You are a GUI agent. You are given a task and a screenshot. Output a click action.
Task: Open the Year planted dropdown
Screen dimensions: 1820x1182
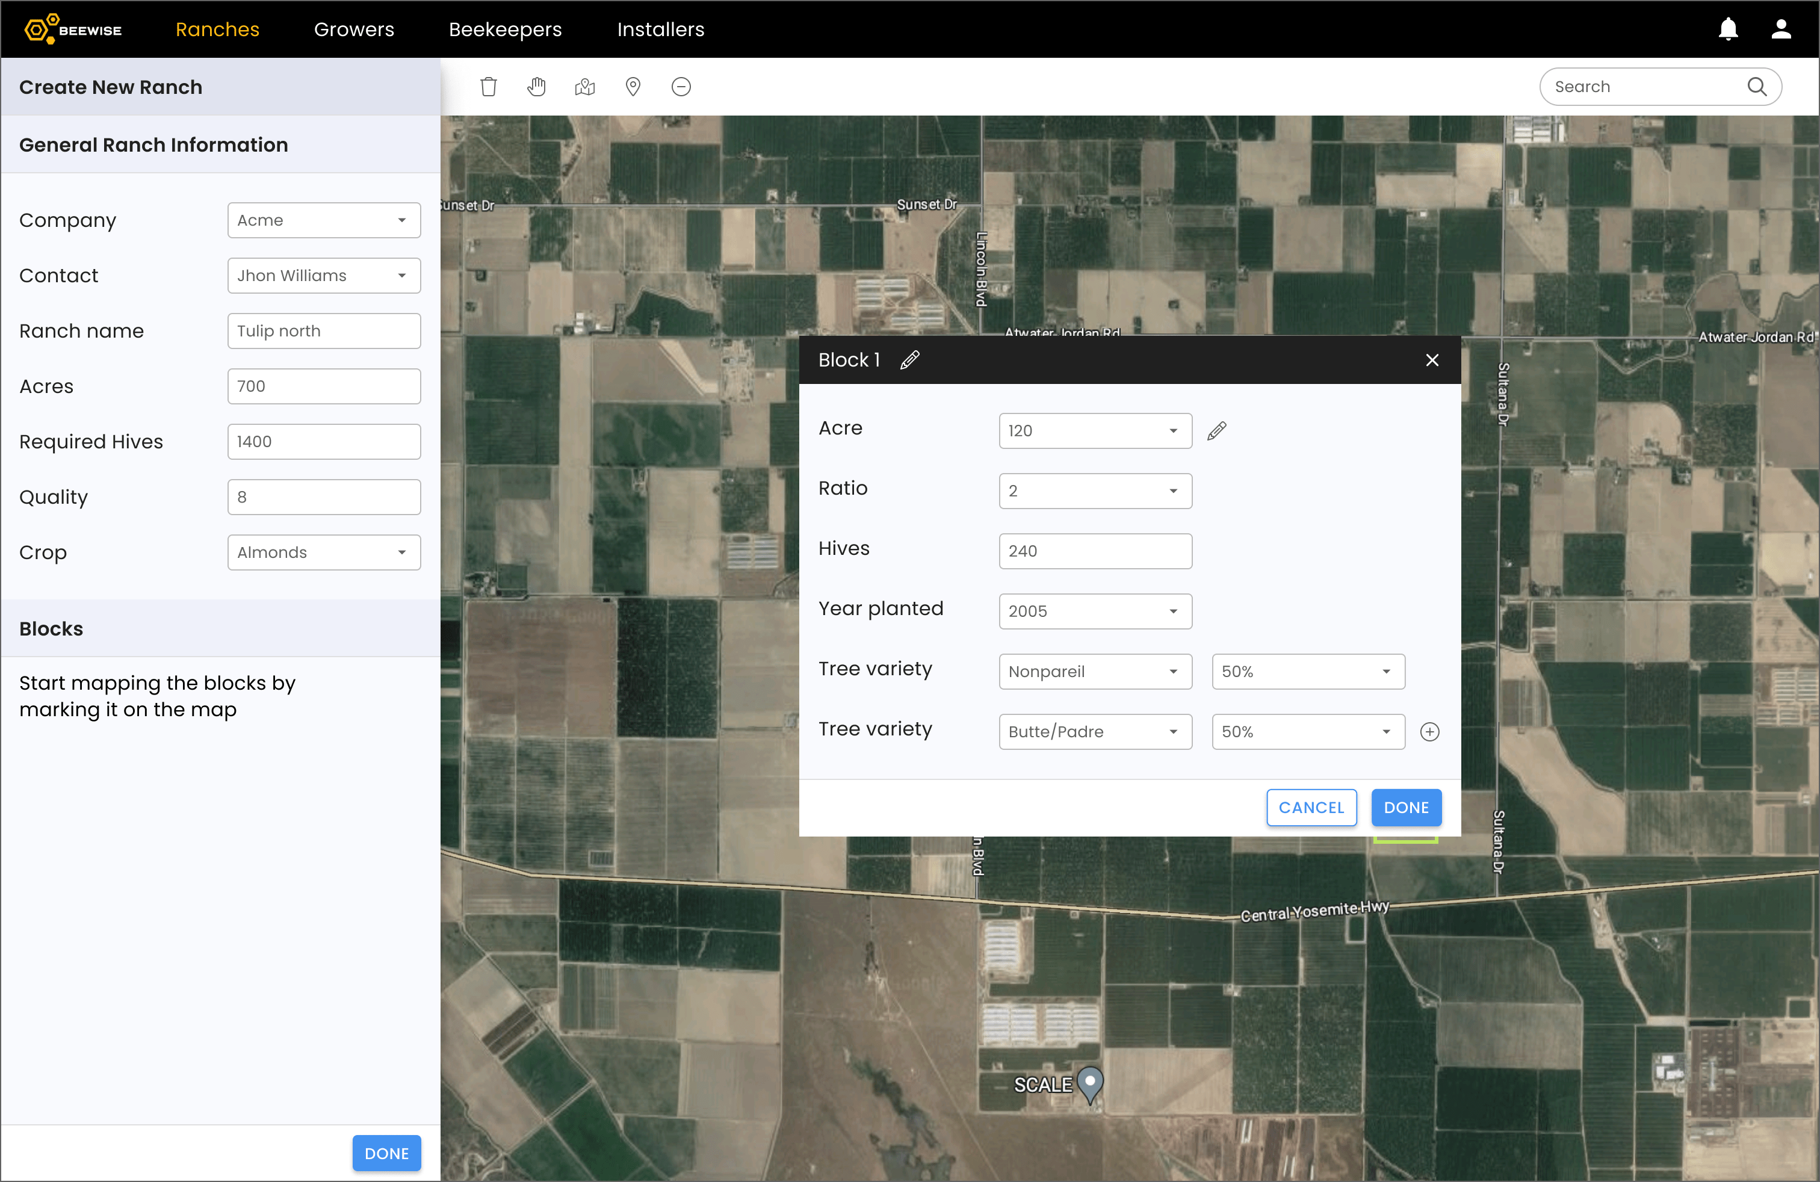(x=1094, y=611)
